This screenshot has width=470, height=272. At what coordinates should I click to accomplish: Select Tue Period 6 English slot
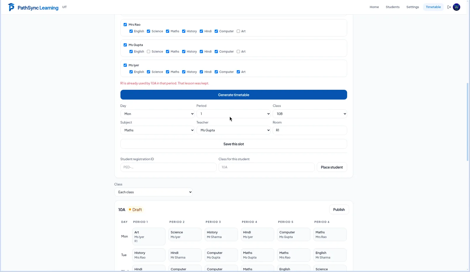tap(330, 255)
